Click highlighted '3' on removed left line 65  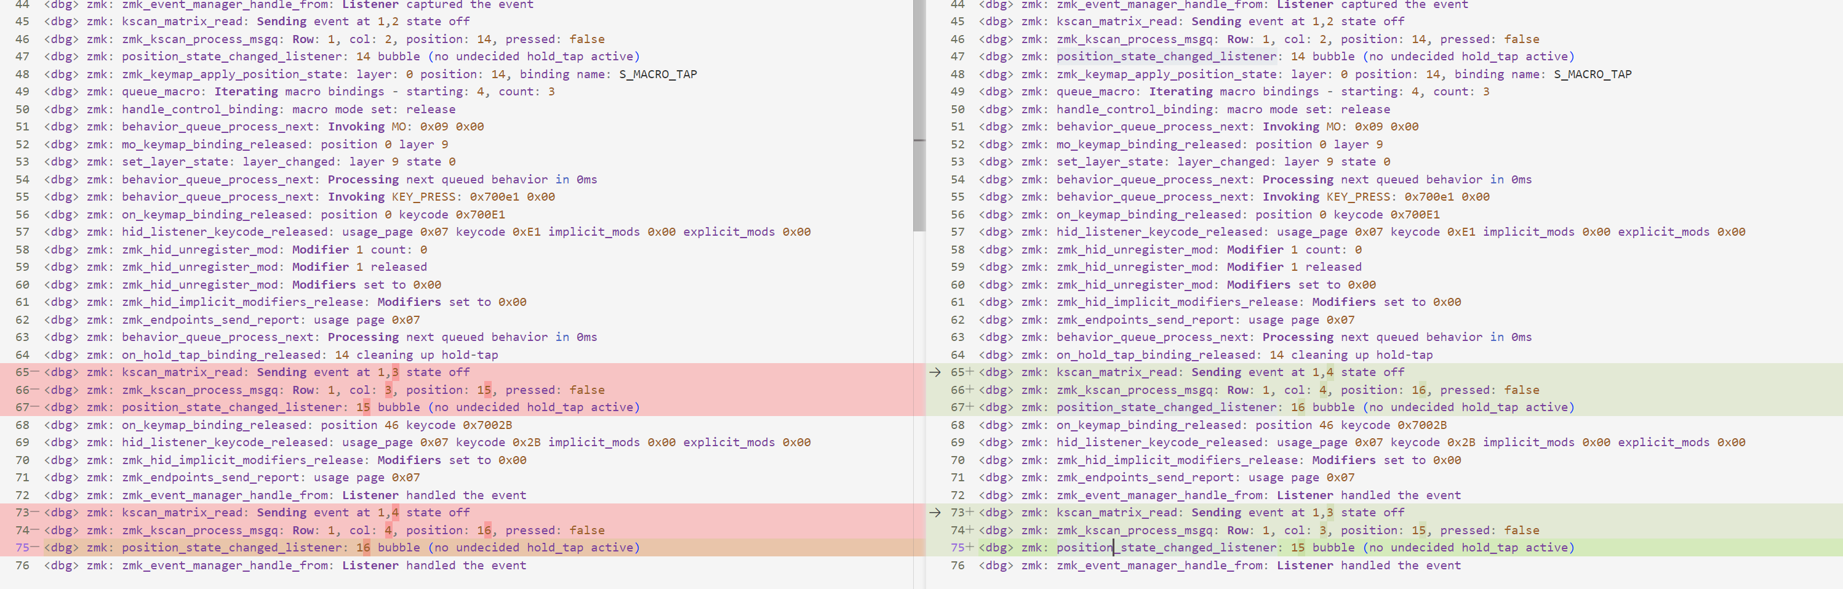[395, 372]
